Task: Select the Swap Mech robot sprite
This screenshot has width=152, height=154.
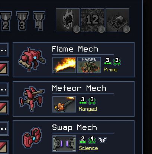Action: click(x=32, y=138)
